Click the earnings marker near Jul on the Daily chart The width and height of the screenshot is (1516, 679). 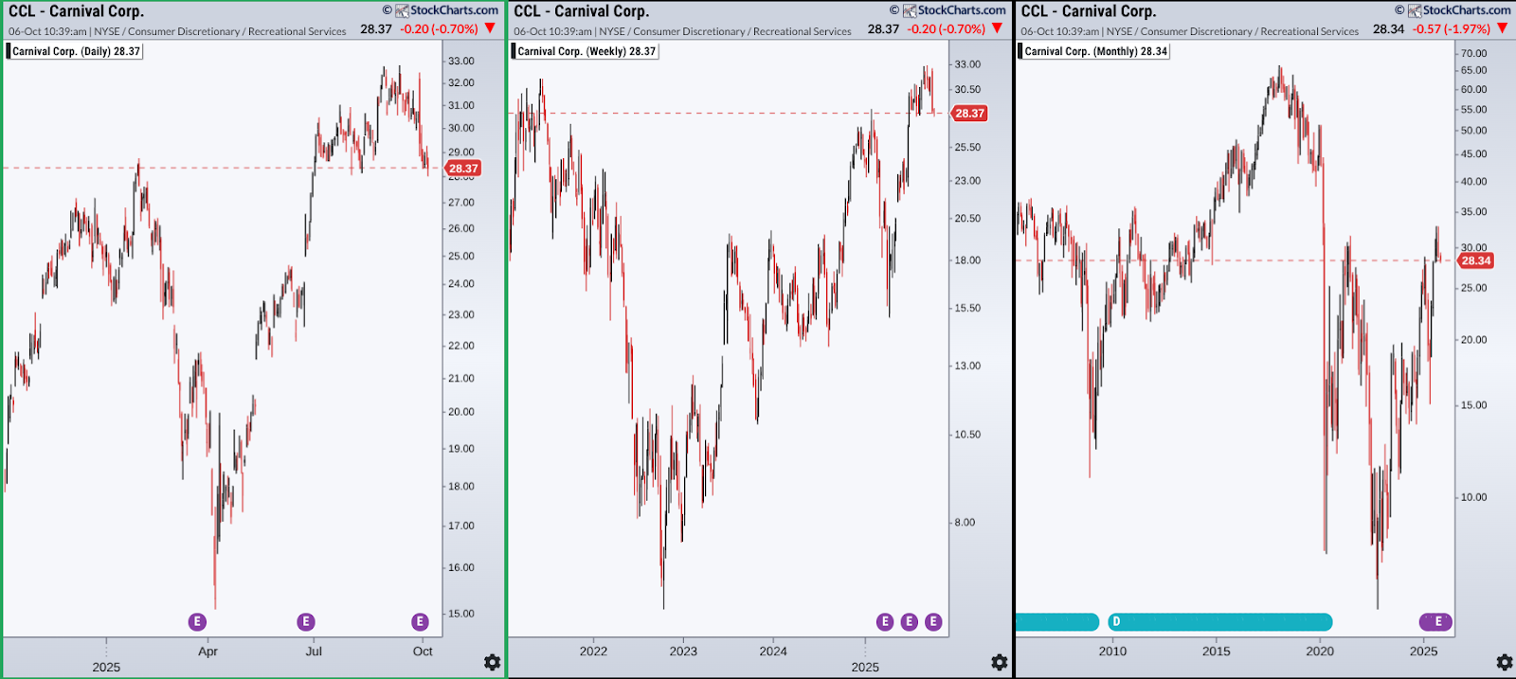305,621
